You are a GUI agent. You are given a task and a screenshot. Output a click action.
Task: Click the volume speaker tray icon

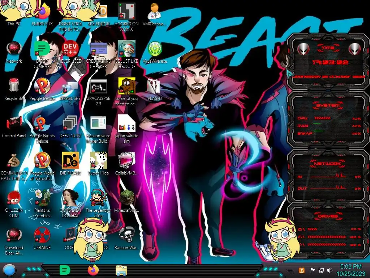point(330,270)
